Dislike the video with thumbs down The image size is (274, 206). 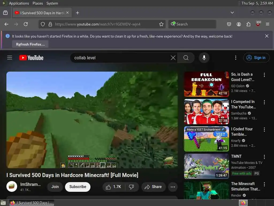[132, 187]
